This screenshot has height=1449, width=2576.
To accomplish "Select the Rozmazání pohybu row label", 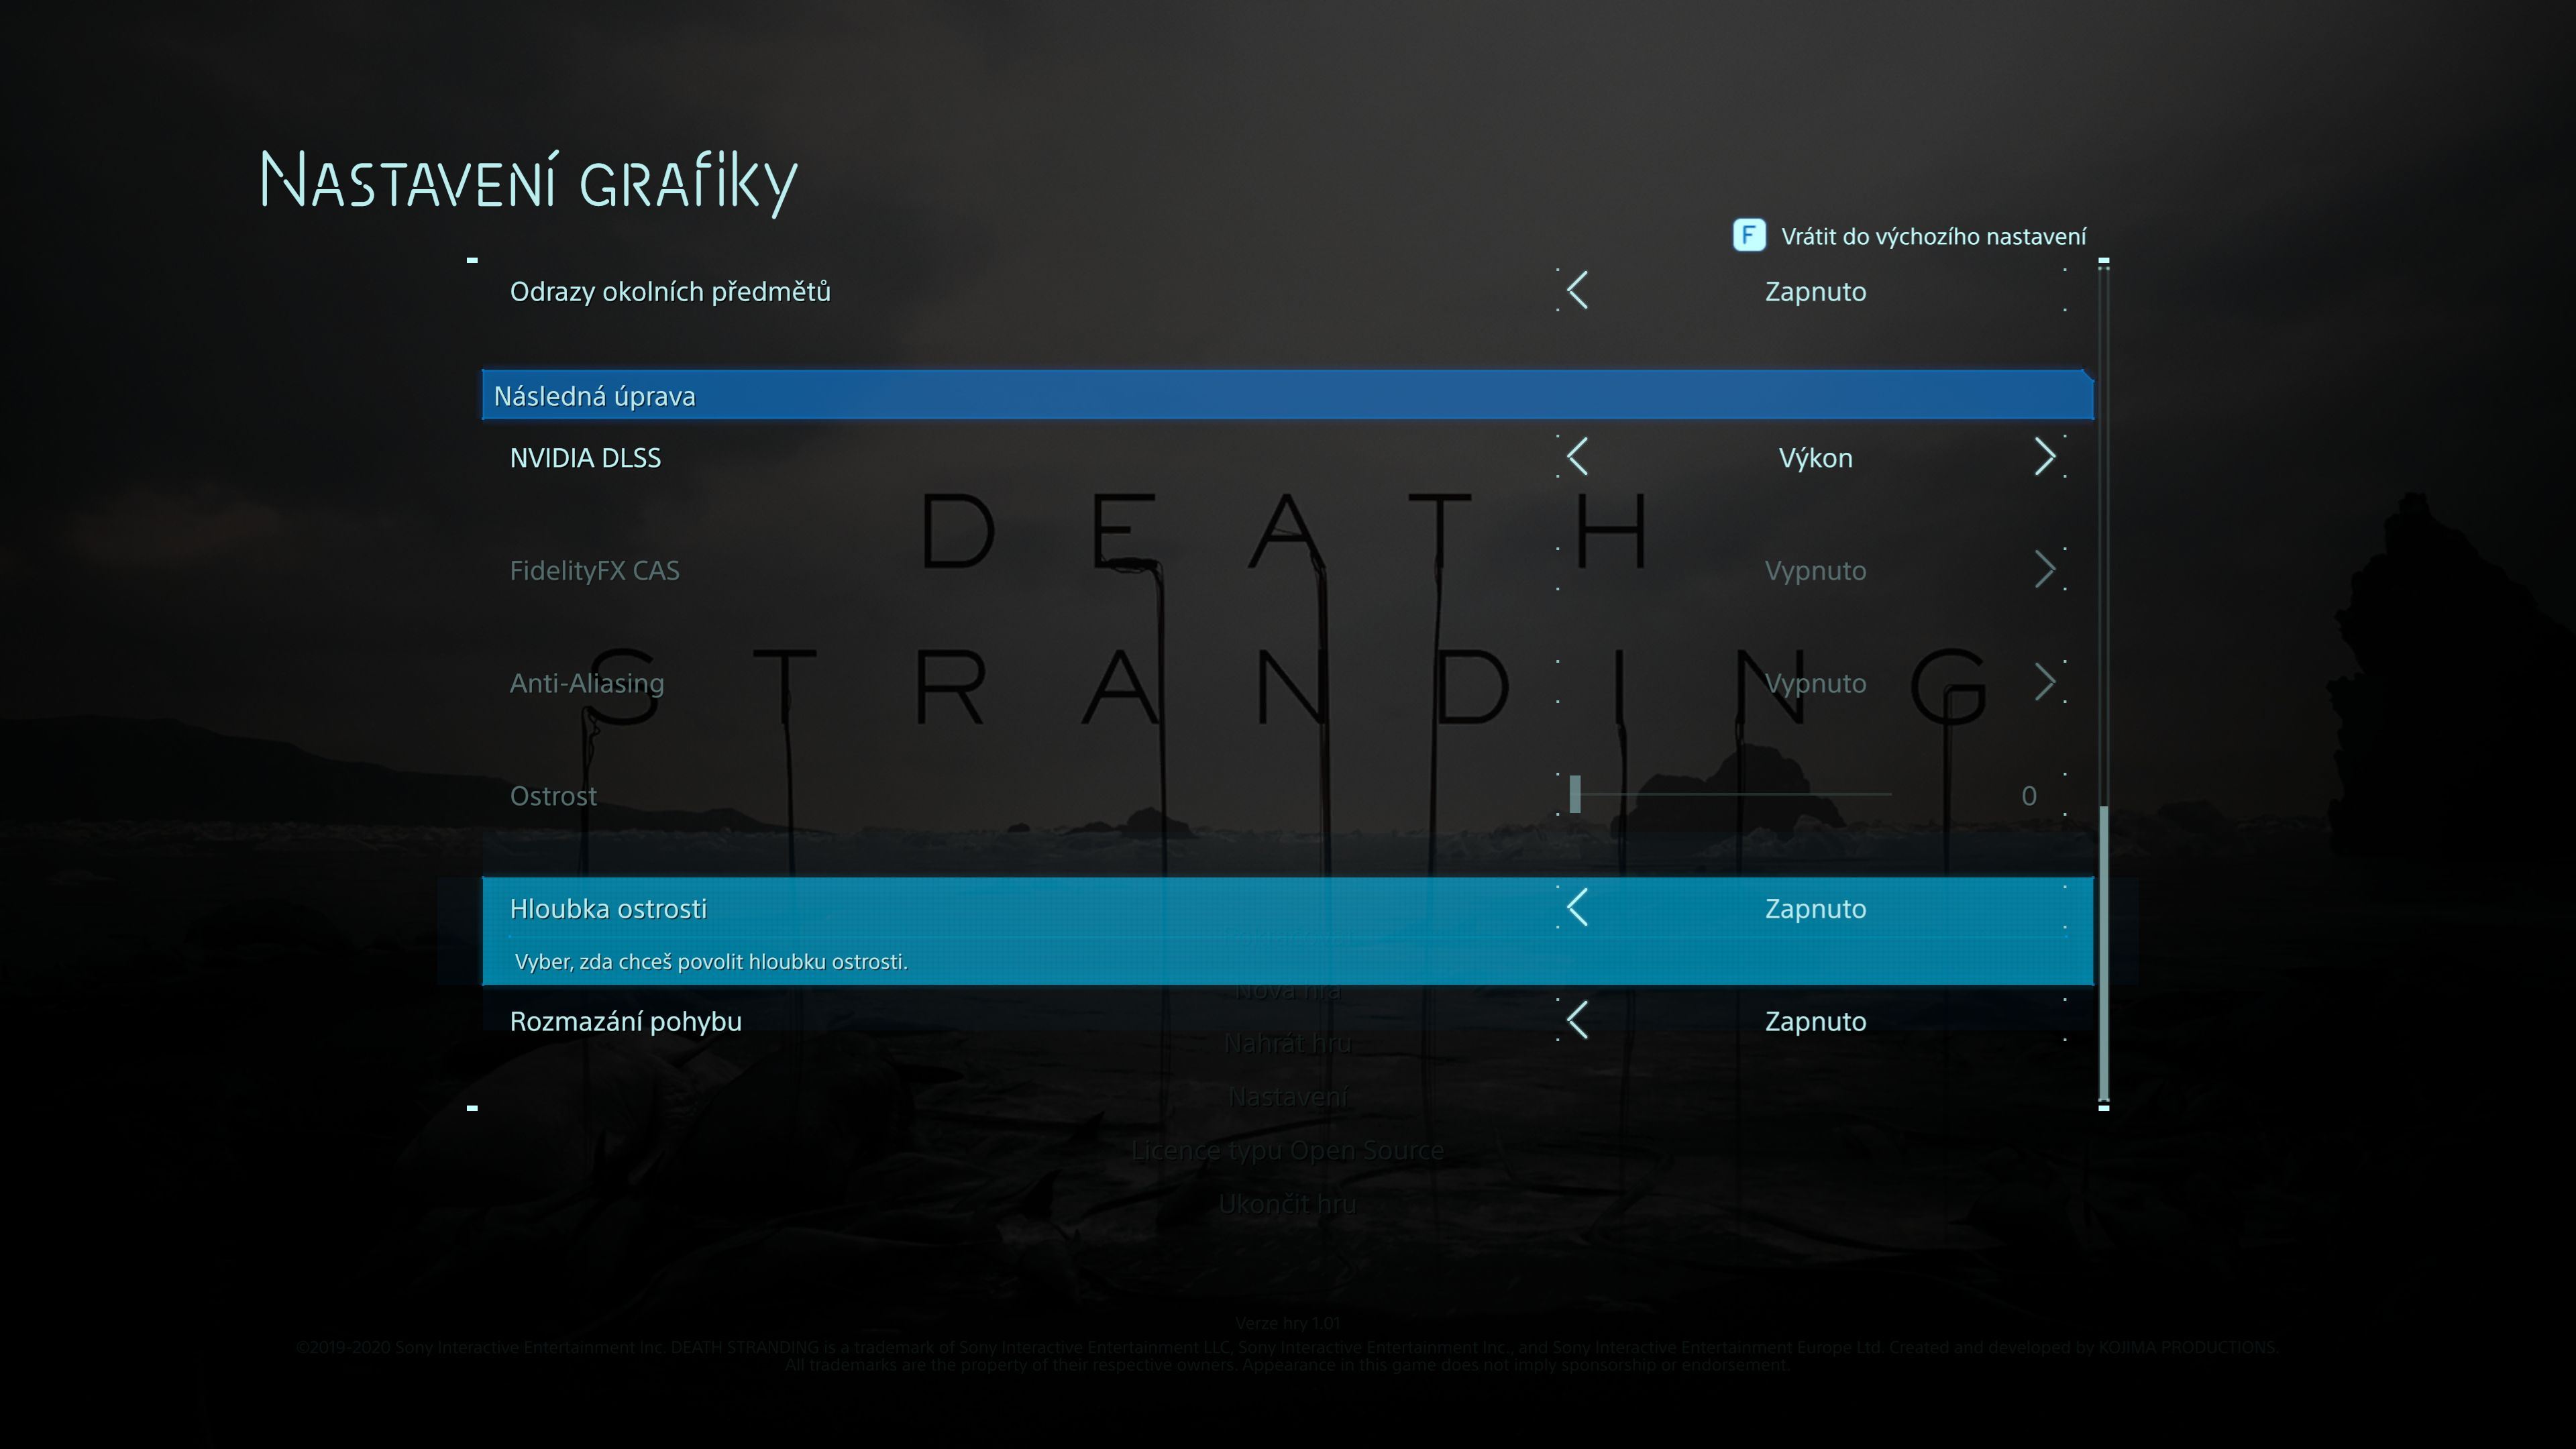I will 626,1022.
